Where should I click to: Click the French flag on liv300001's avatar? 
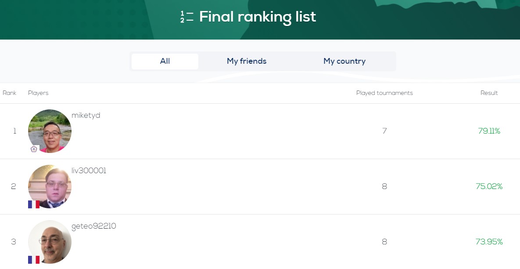coord(34,204)
